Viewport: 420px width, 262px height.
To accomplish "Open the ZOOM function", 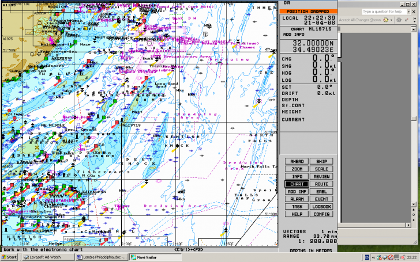I will (x=297, y=169).
